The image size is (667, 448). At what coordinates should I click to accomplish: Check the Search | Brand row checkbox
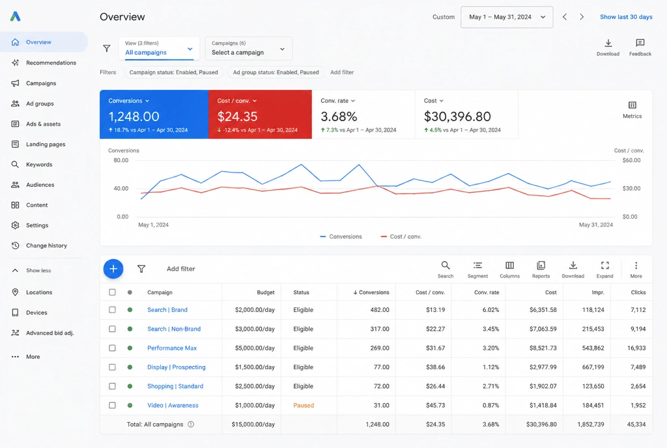tap(112, 310)
